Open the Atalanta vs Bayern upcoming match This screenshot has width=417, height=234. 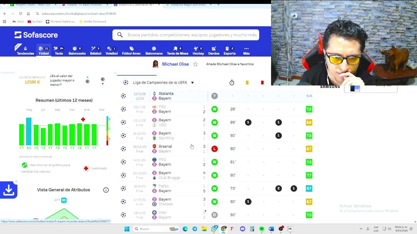pyautogui.click(x=215, y=96)
